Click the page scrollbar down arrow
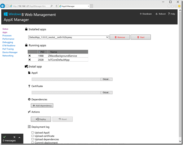Viewport: 183px width, 145px height. click(180, 141)
